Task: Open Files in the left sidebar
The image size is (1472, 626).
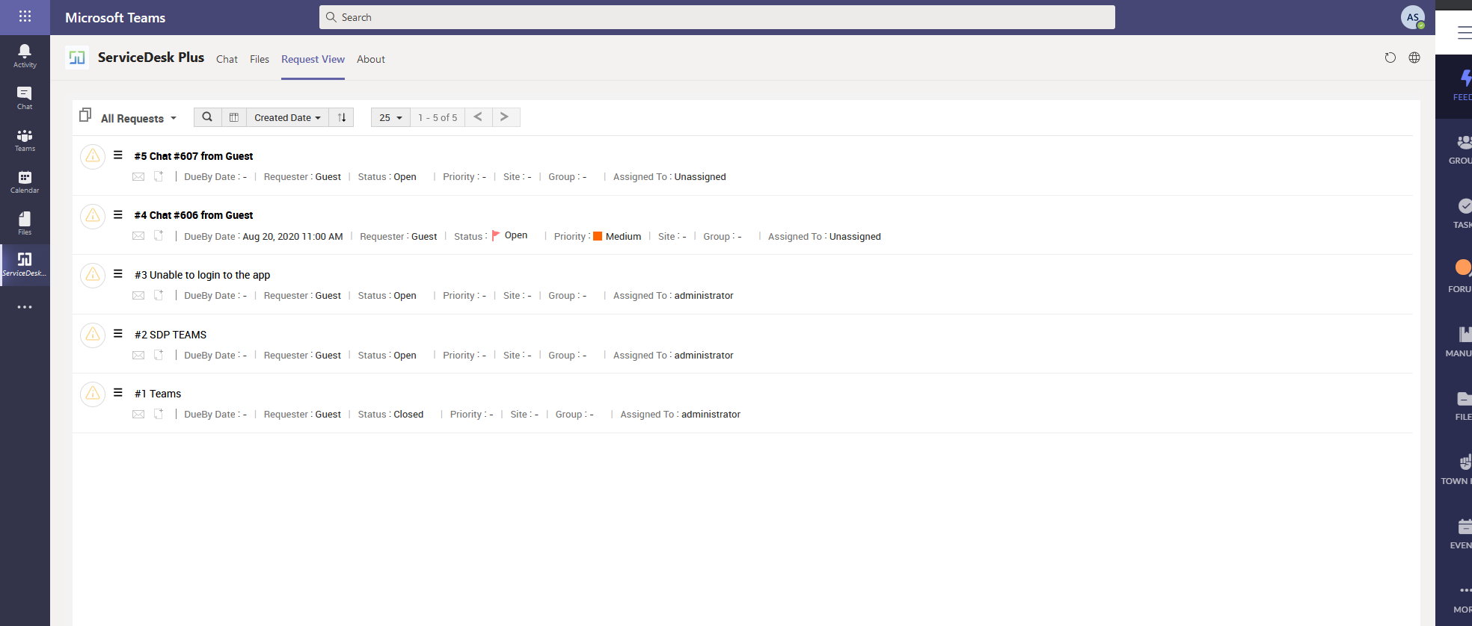Action: (x=25, y=223)
